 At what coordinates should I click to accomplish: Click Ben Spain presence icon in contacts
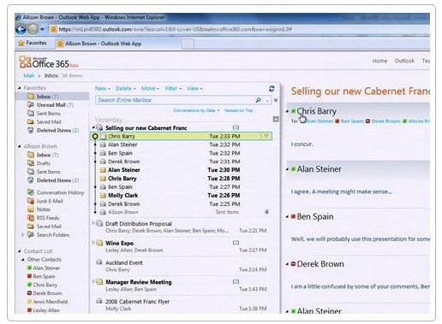29,276
